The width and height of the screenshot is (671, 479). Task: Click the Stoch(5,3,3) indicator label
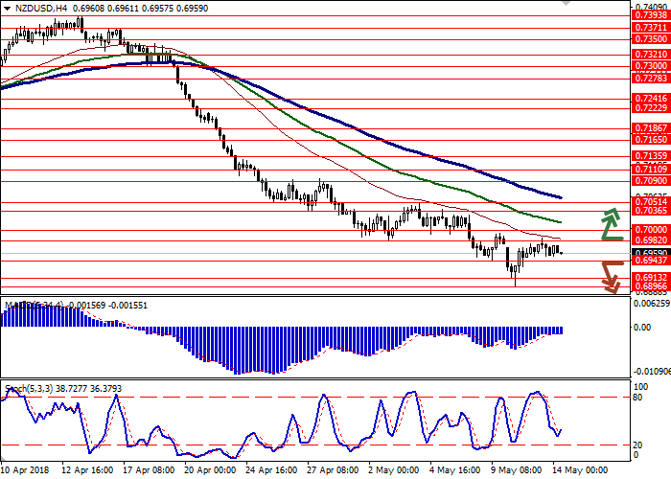coord(29,362)
